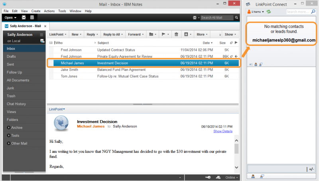319x181 pixels.
Task: Open the More actions dropdown
Action: [x=202, y=35]
